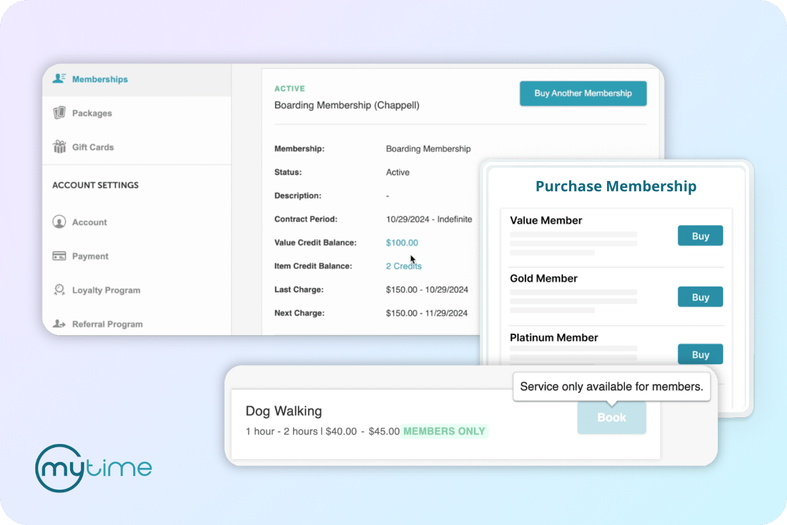Go to Loyalty Program settings
This screenshot has height=525, width=787.
point(106,290)
